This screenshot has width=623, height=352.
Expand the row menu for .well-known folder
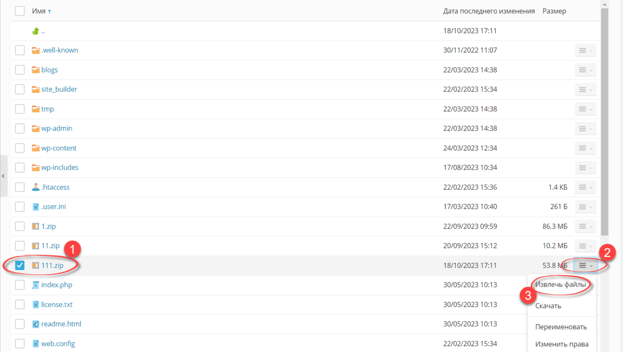click(585, 50)
